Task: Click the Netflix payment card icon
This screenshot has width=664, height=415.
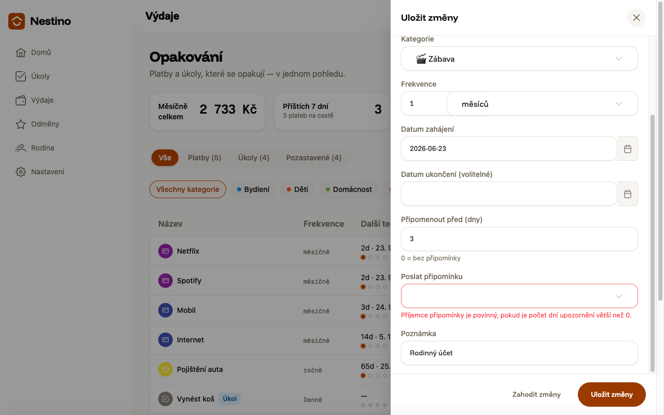Action: click(x=165, y=251)
